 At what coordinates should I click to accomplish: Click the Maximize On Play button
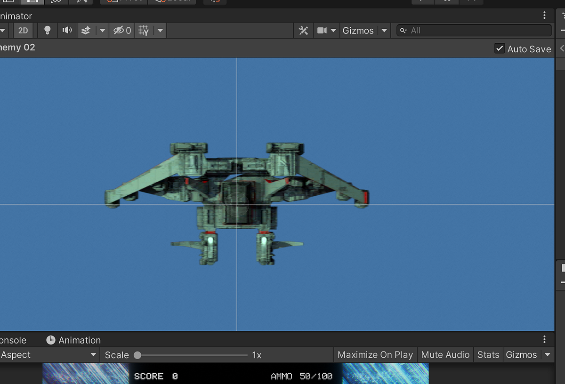pyautogui.click(x=375, y=354)
